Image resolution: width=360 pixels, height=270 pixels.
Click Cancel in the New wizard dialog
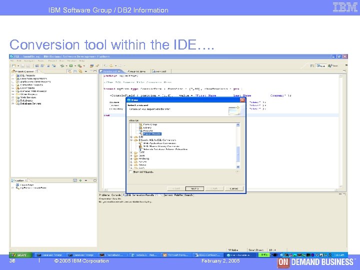click(x=233, y=188)
